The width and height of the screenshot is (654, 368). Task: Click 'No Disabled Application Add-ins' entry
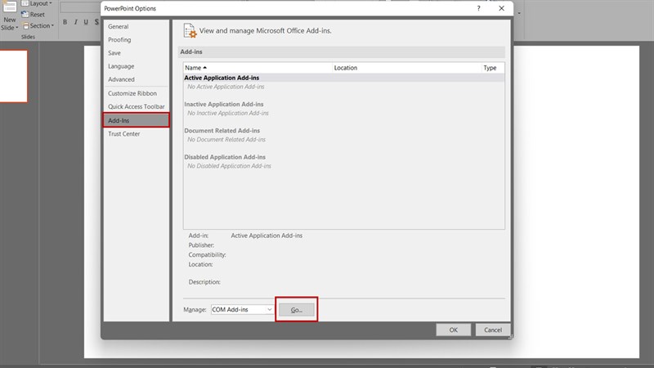coord(229,166)
